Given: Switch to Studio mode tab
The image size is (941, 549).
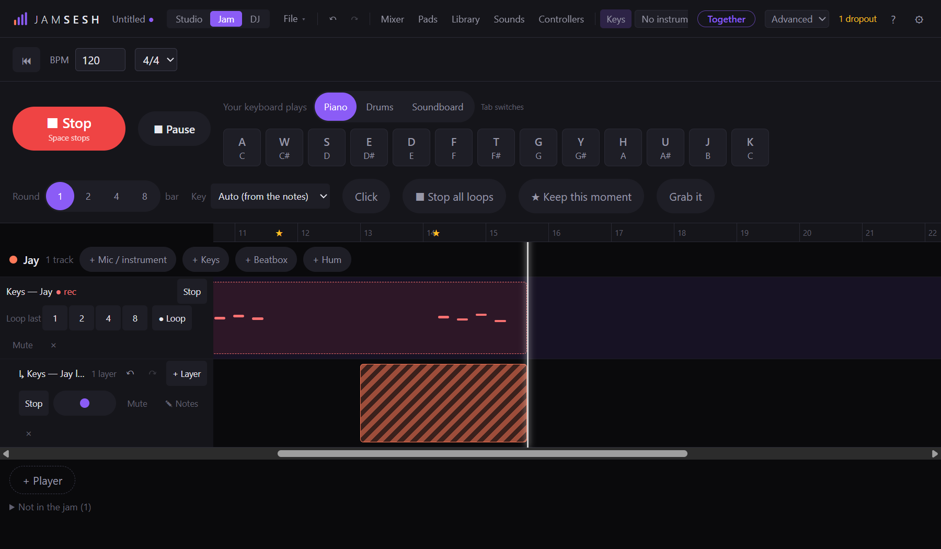Looking at the screenshot, I should pos(189,19).
